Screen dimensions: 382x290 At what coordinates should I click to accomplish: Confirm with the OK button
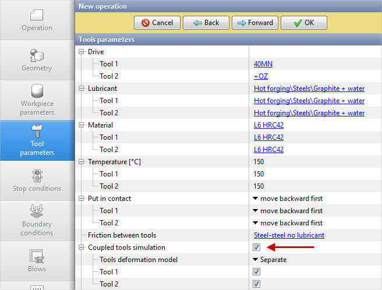click(x=303, y=23)
